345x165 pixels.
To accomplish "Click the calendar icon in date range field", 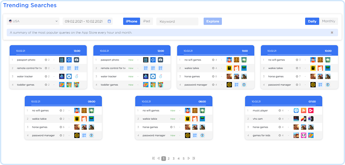I will (x=109, y=21).
